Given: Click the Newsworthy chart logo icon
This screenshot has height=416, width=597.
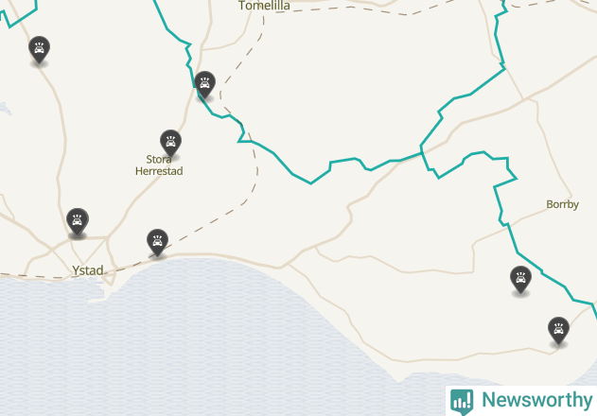Looking at the screenshot, I should [462, 402].
